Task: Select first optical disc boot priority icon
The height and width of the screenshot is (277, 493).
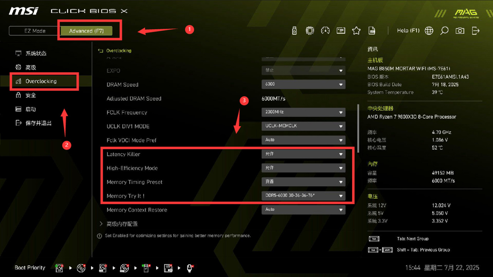Action: pyautogui.click(x=81, y=268)
